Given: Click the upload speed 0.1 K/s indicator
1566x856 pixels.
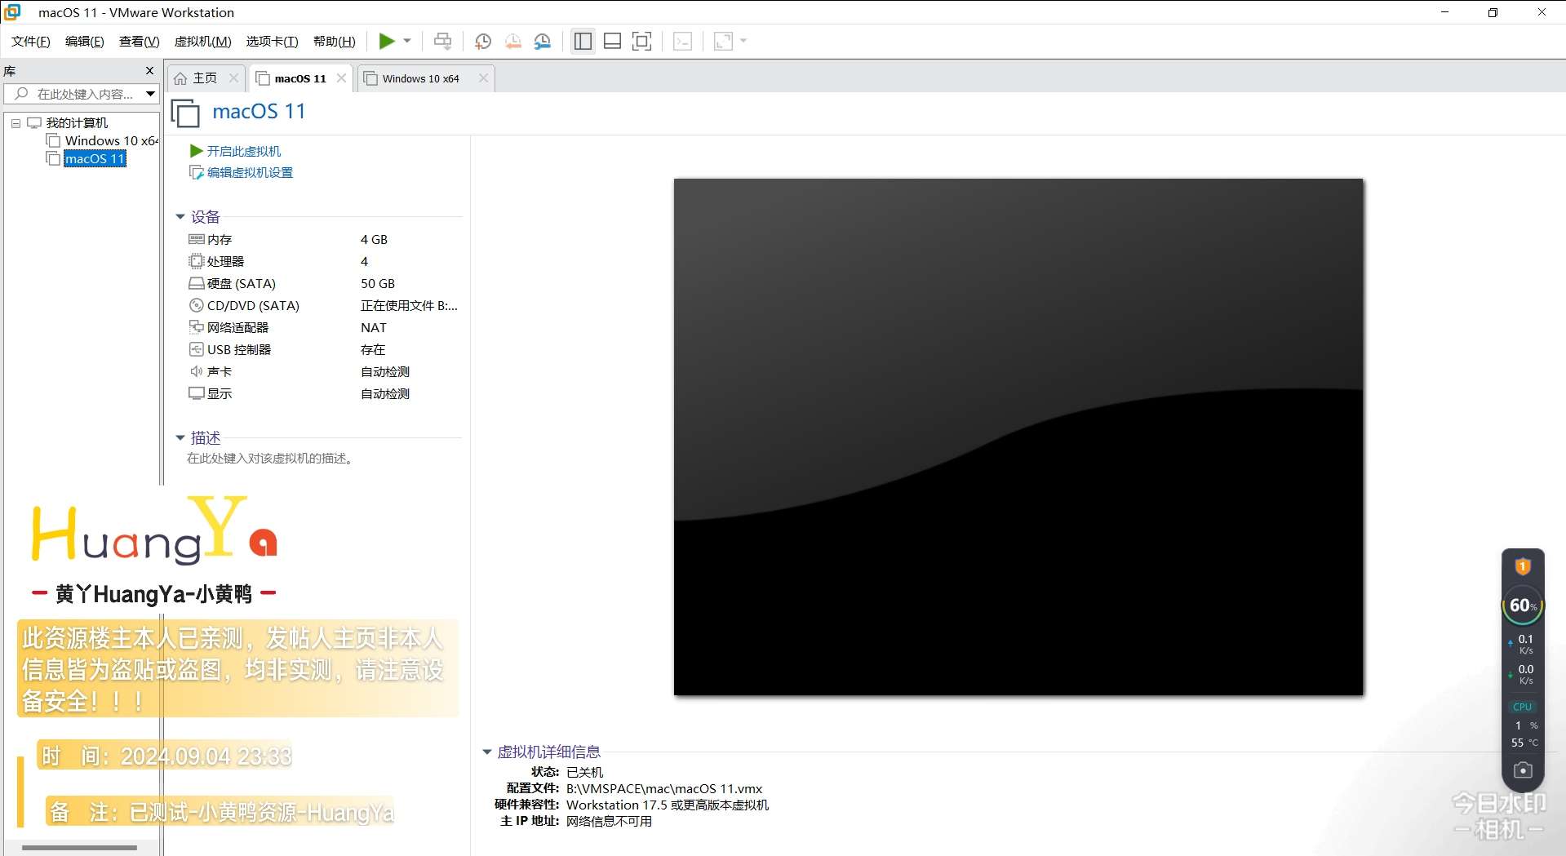Looking at the screenshot, I should 1523,644.
